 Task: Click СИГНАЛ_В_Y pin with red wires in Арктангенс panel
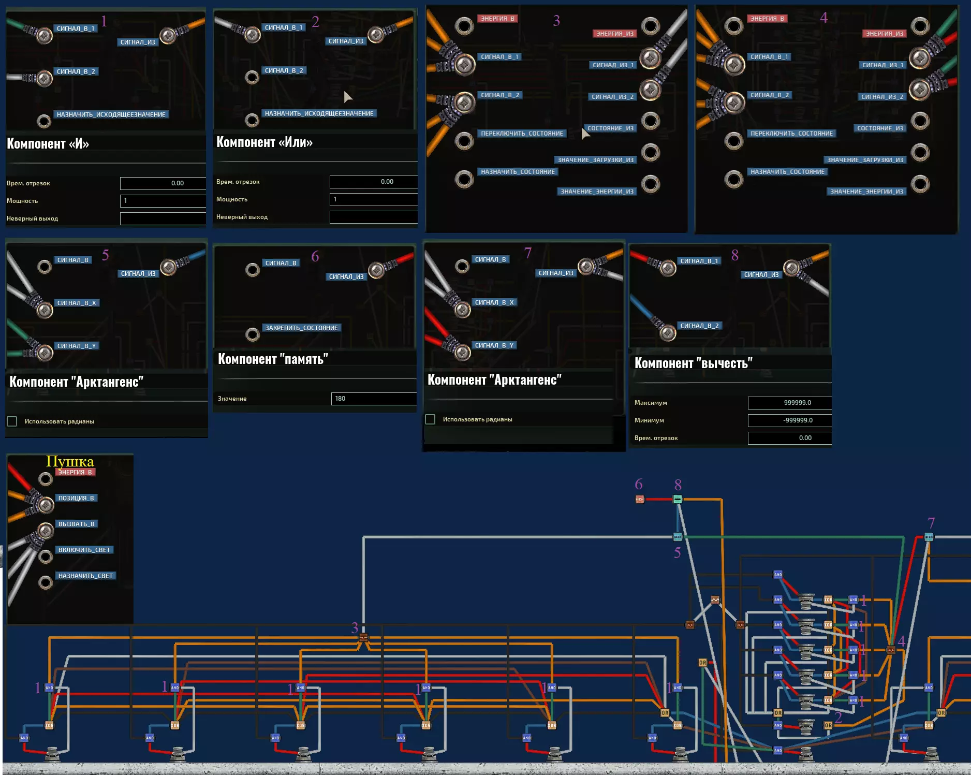click(463, 352)
